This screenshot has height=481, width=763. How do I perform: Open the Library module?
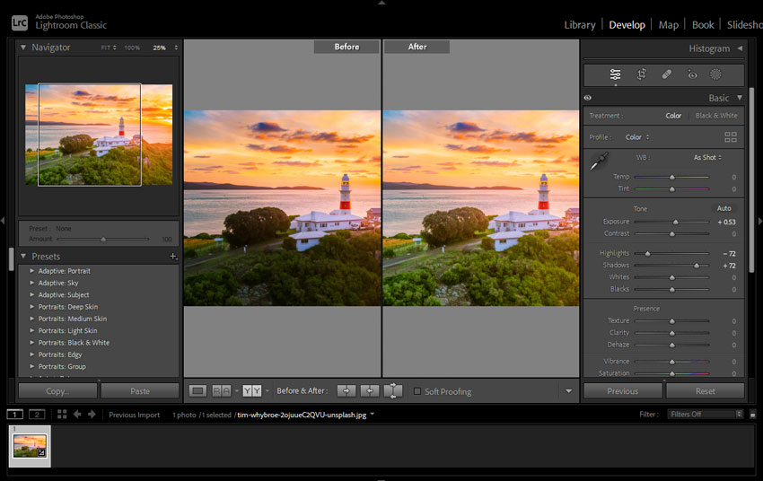(x=580, y=25)
